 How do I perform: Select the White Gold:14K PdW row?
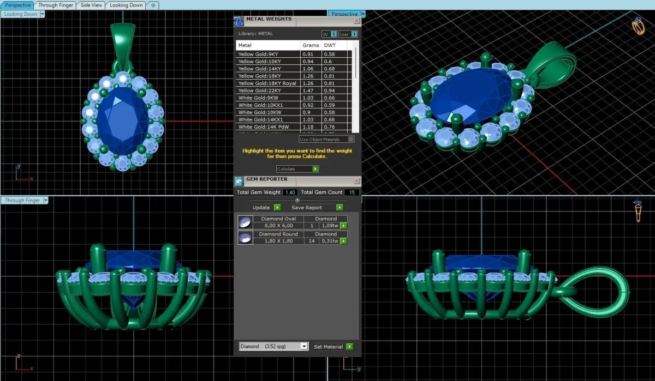[x=295, y=126]
